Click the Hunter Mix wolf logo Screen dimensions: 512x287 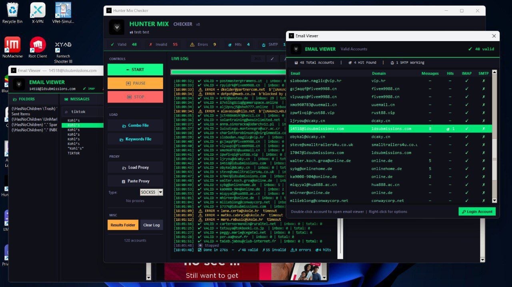tap(117, 27)
